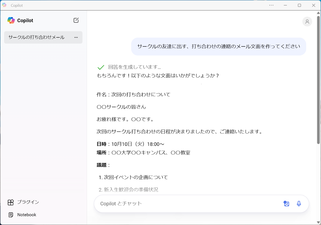The image size is (321, 225).
Task: Click the Copilot logo in sidebar header
Action: (11, 20)
